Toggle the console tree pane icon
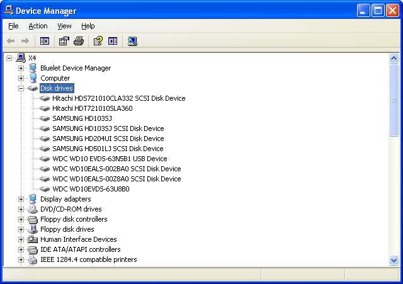 [45, 41]
